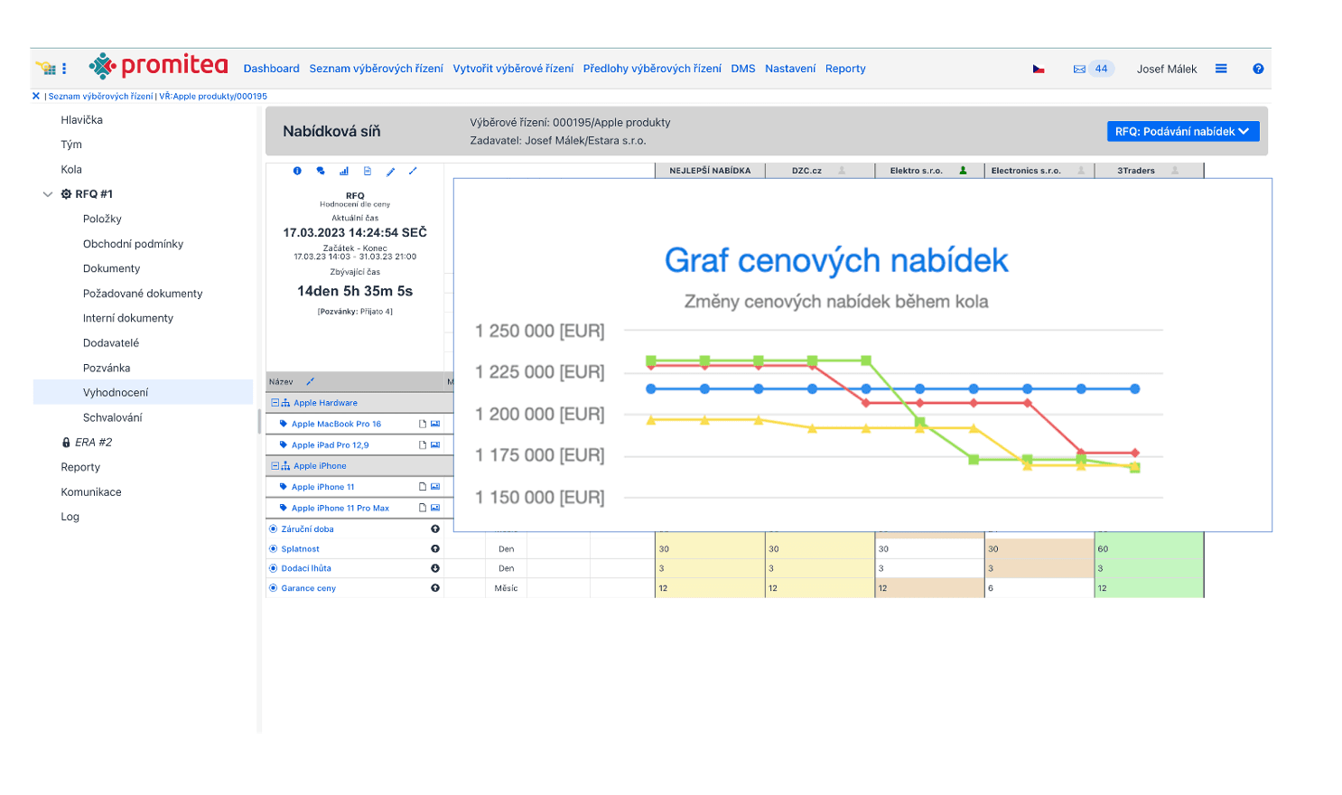Open document icon for Apple MacBook Pro 16
Image resolution: width=1342 pixels, height=795 pixels.
422,424
